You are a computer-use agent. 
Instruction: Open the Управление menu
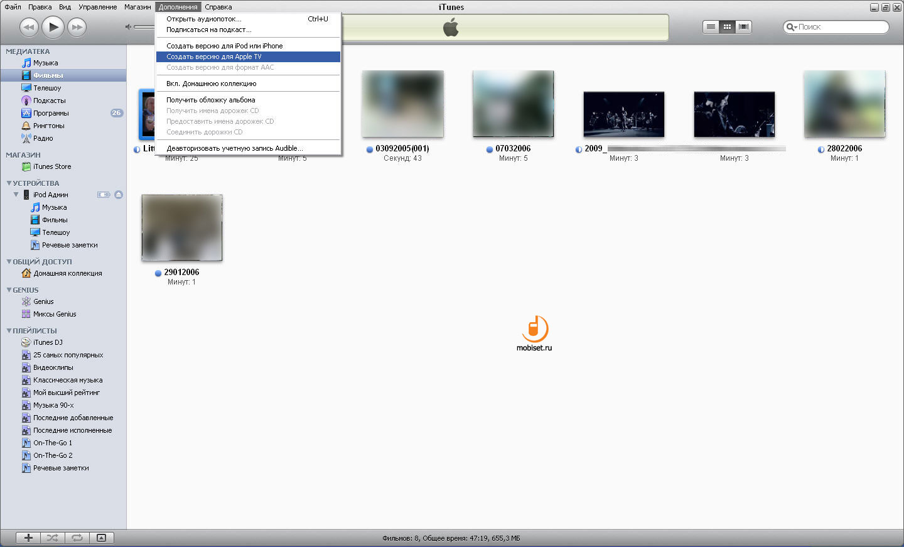click(97, 7)
